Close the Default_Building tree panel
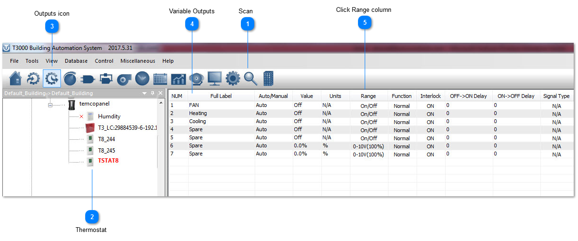Viewport: 578px width, 241px height. tap(160, 93)
